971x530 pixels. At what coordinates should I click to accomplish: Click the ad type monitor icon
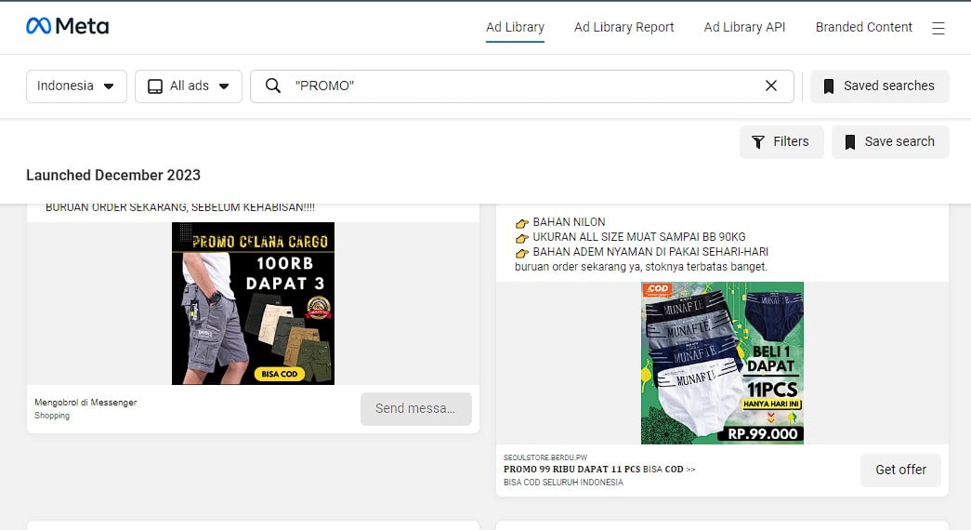point(155,86)
